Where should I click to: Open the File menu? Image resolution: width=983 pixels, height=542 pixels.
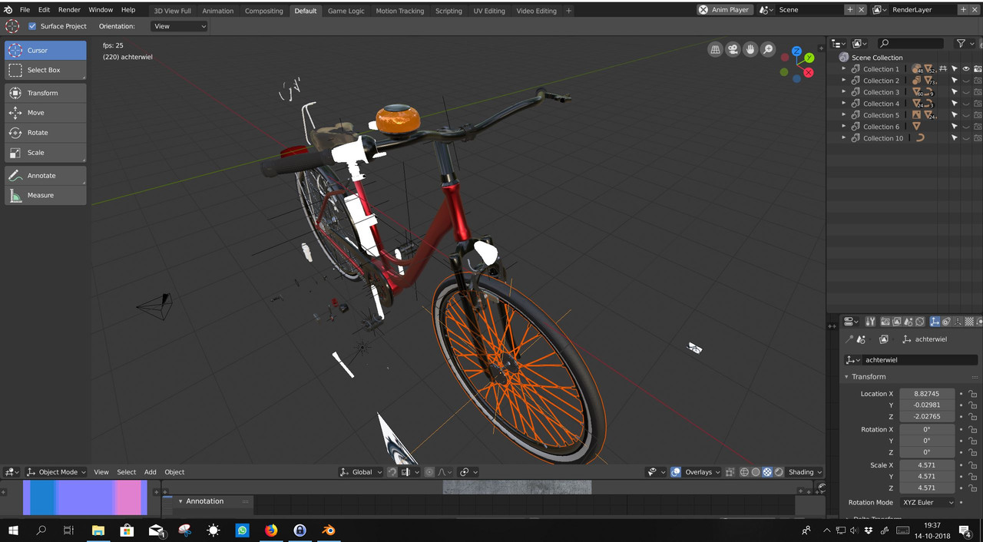click(25, 10)
